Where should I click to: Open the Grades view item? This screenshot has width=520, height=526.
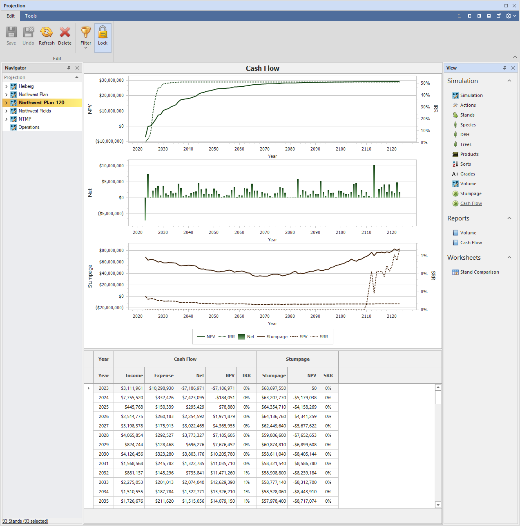(467, 174)
